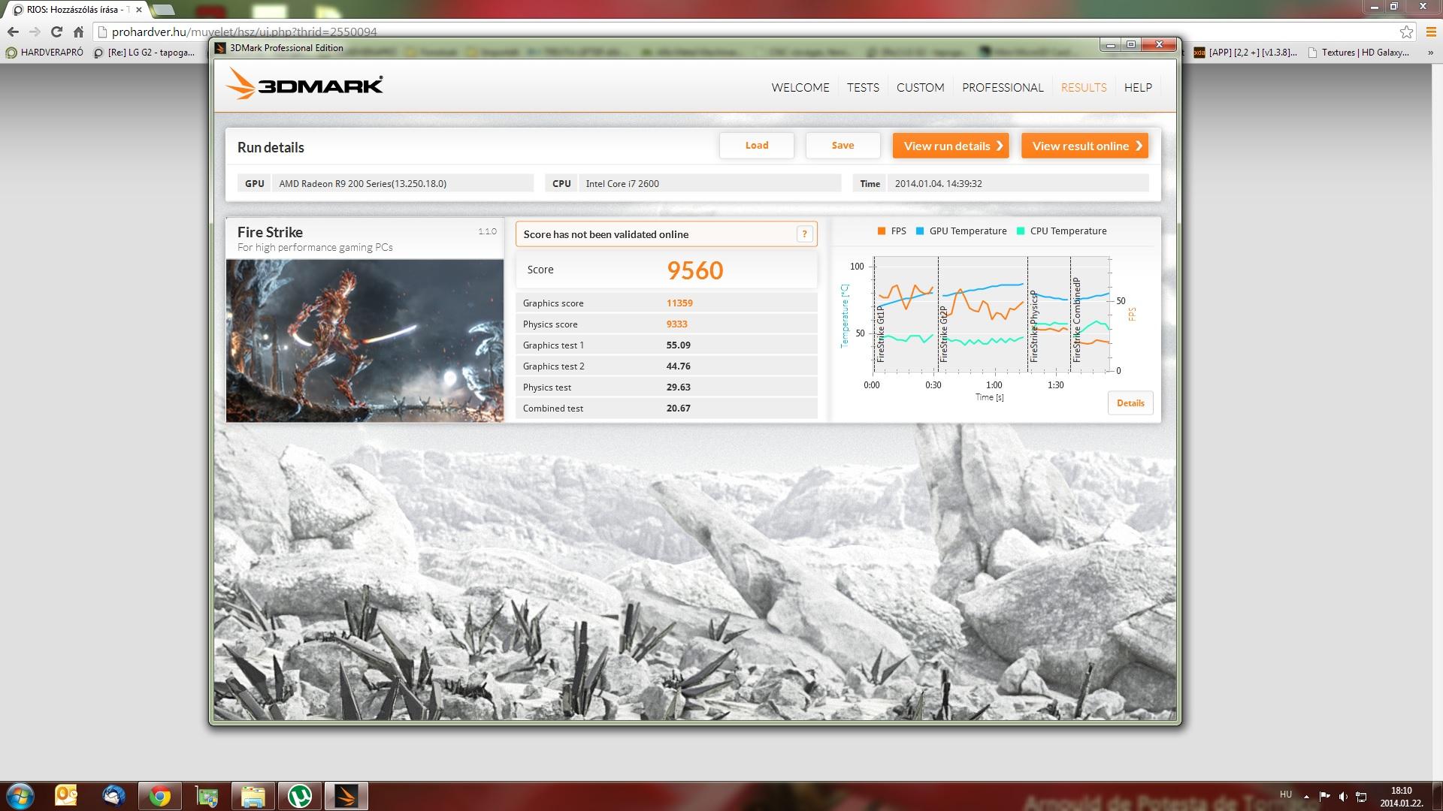Open the Chrome hamburger menu
Screen dimensions: 1443x811
coord(1431,32)
